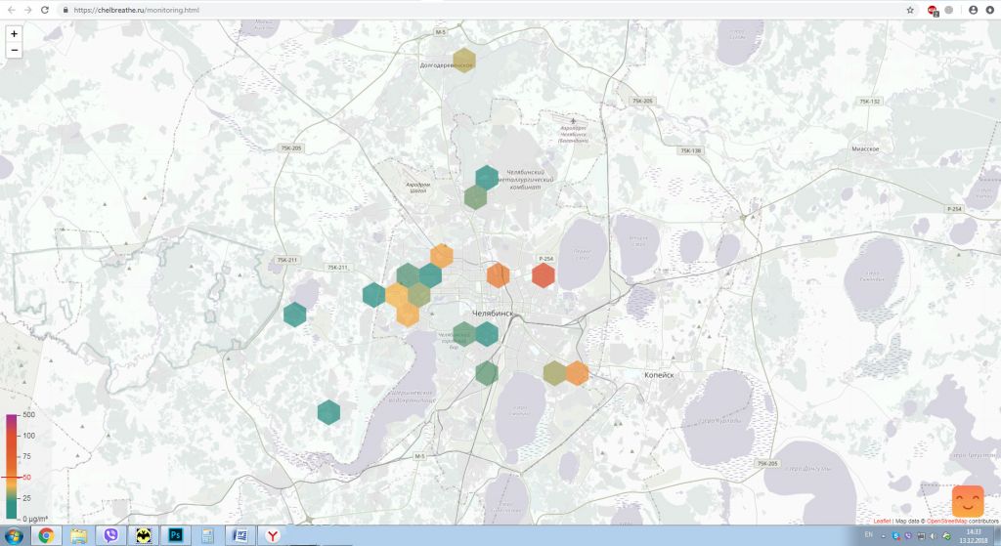The height and width of the screenshot is (546, 1001).
Task: Go back to the previous page
Action: [x=9, y=10]
